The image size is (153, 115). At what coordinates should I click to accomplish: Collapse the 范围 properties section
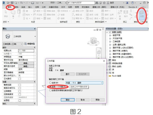coord(34,82)
